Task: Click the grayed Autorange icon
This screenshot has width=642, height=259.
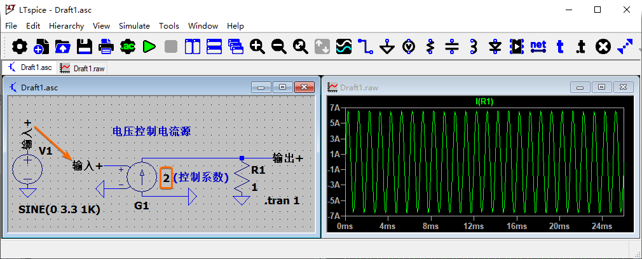Action: (322, 46)
